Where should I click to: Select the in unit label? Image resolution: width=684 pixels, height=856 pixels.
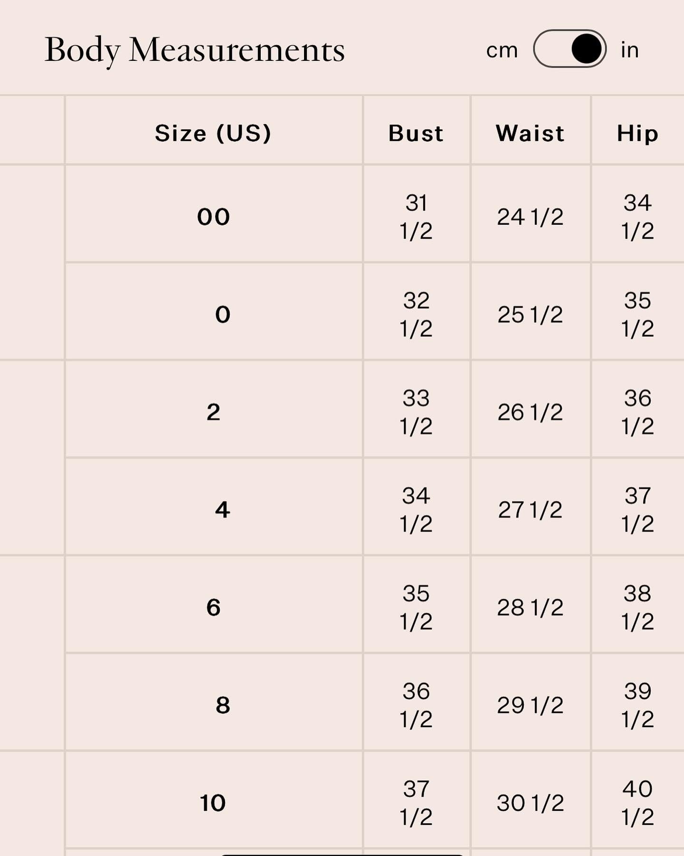tap(629, 49)
